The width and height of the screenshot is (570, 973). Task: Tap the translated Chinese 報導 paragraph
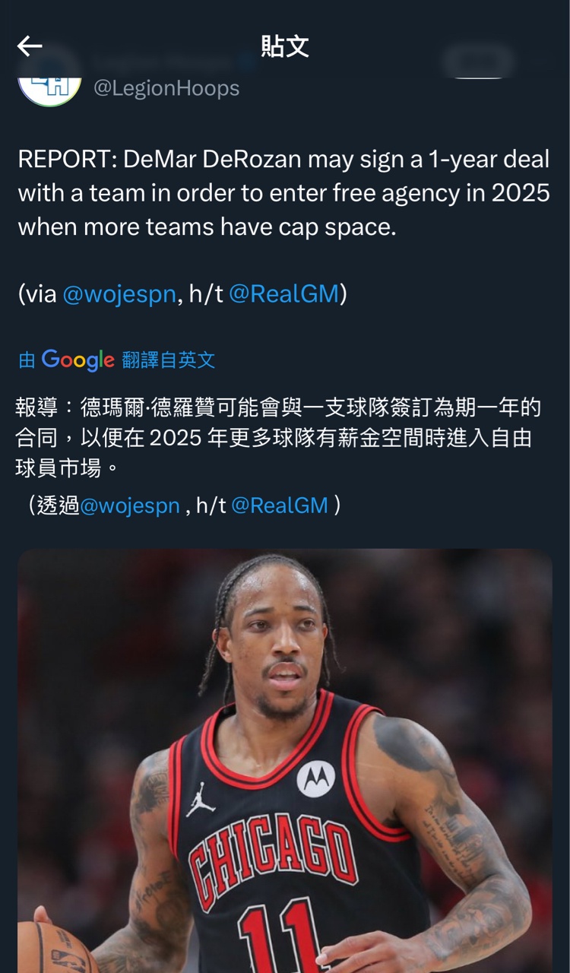[278, 438]
